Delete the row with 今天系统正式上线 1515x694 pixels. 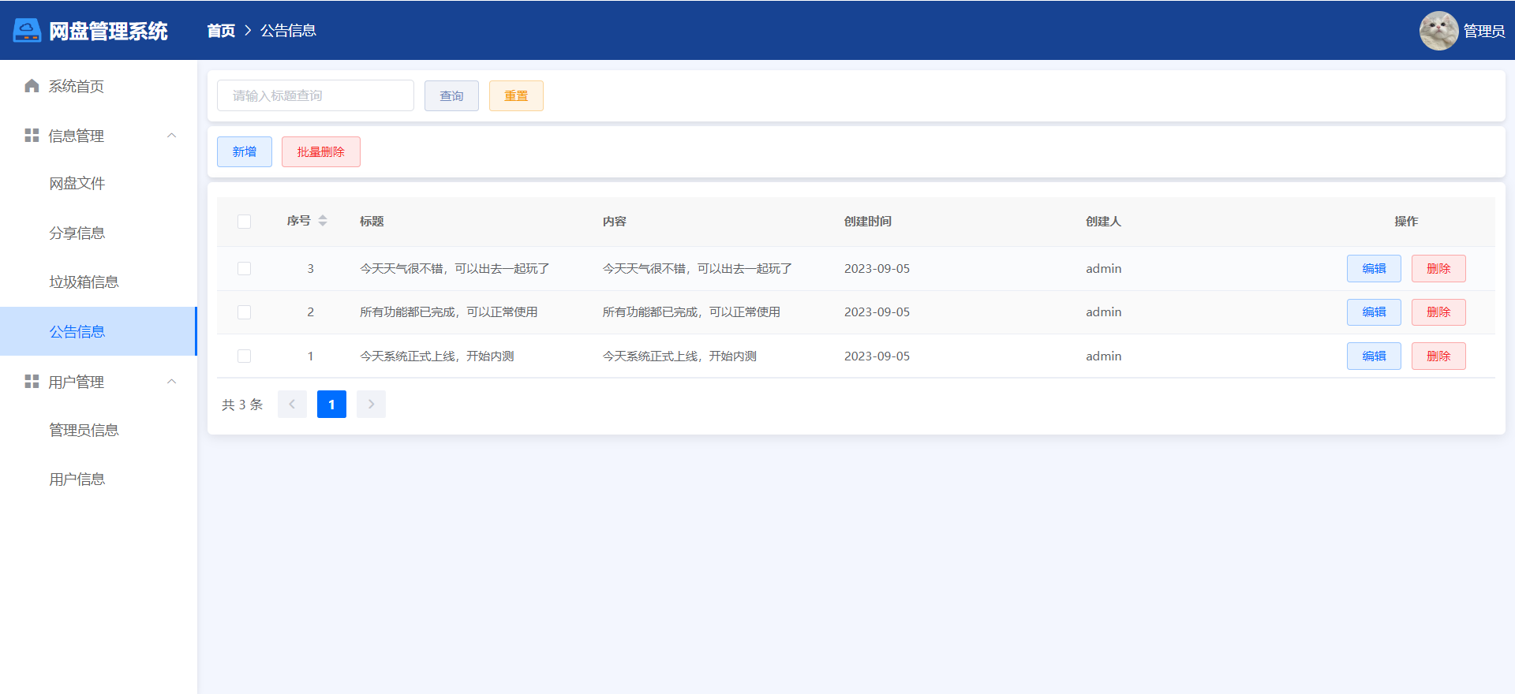tap(1438, 356)
